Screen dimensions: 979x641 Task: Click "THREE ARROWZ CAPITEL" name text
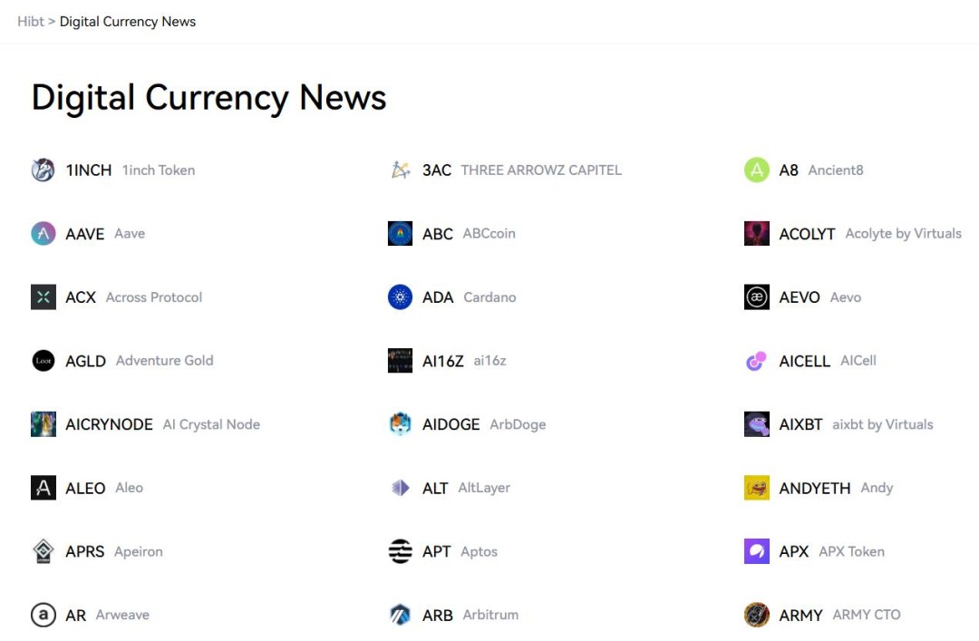pyautogui.click(x=541, y=170)
